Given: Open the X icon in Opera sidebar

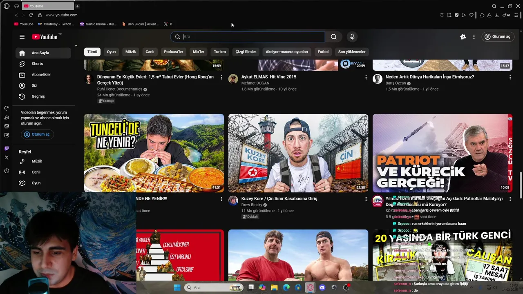Looking at the screenshot, I should tap(7, 157).
